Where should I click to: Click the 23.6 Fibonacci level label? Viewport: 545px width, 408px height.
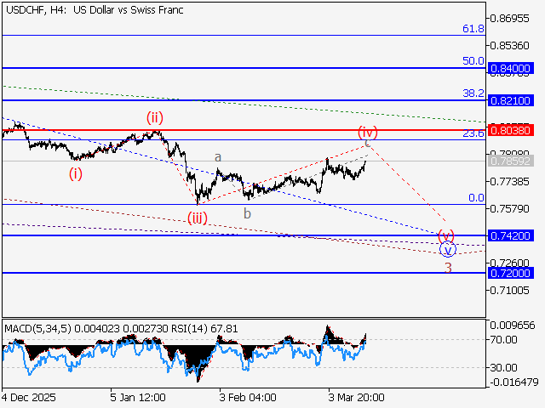point(473,133)
